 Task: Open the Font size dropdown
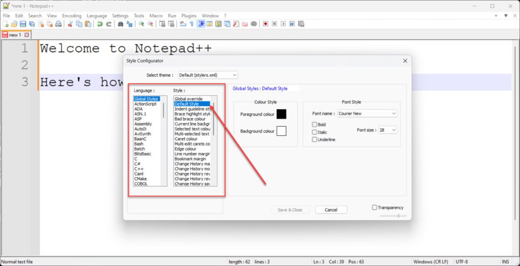387,130
